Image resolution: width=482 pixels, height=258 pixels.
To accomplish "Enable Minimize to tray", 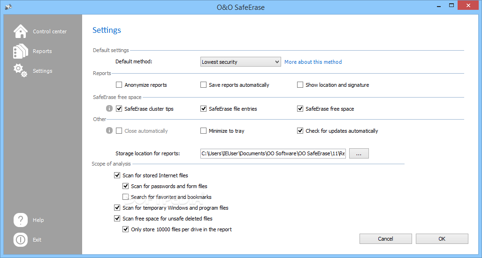I will [203, 131].
